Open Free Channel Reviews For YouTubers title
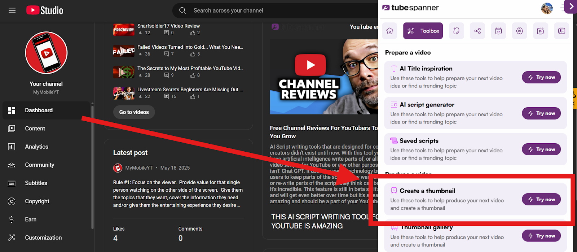 tap(324, 132)
